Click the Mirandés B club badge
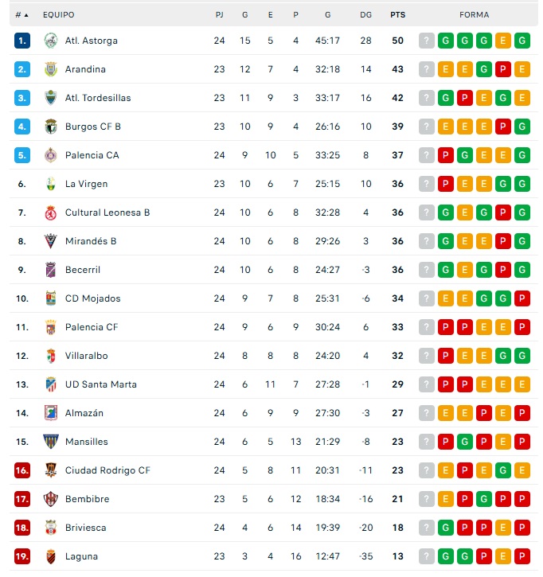 50,241
